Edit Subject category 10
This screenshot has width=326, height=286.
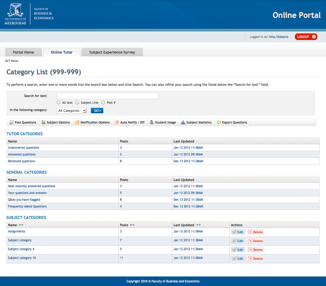[238, 258]
